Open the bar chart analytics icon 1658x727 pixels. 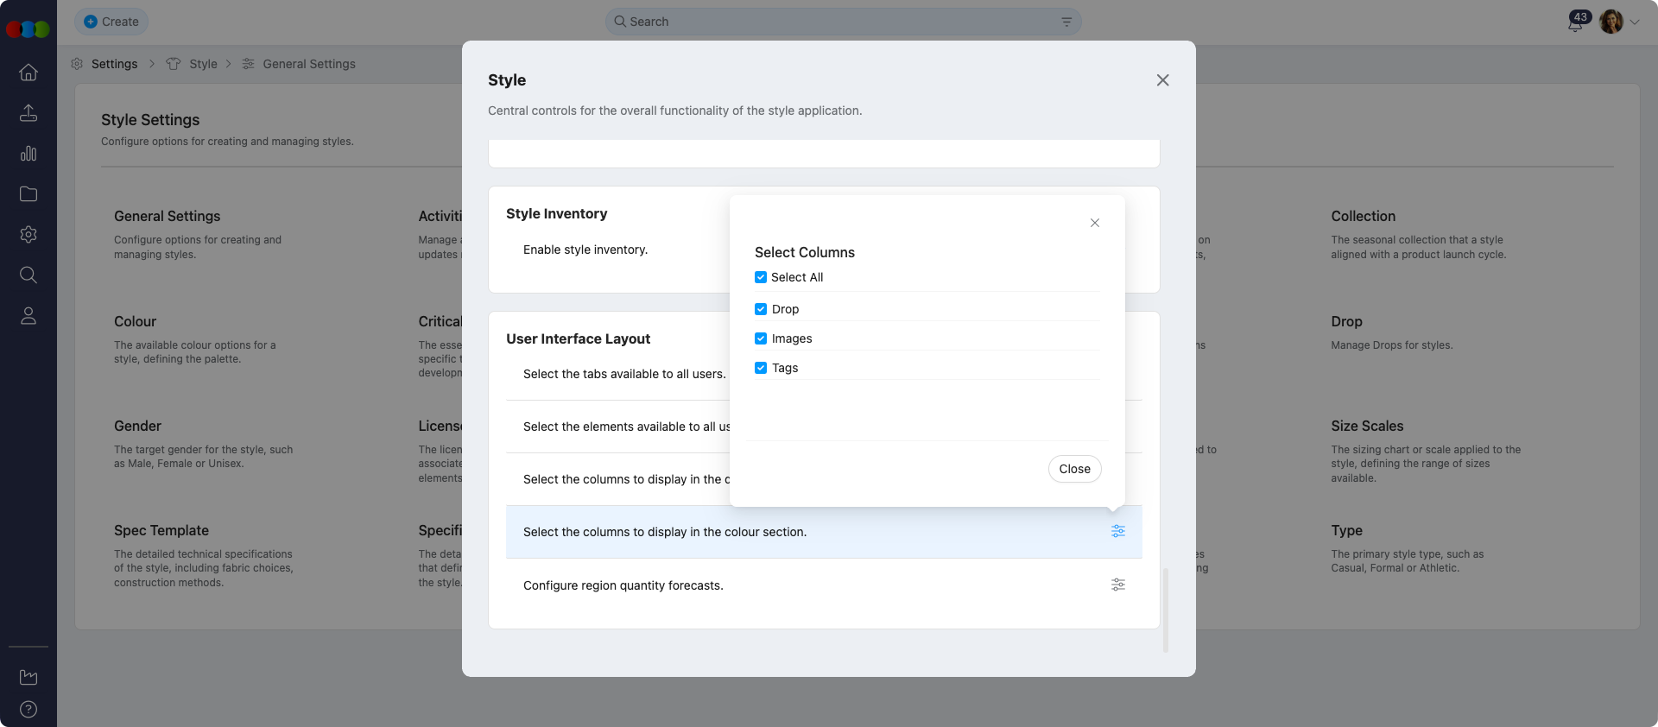click(28, 154)
